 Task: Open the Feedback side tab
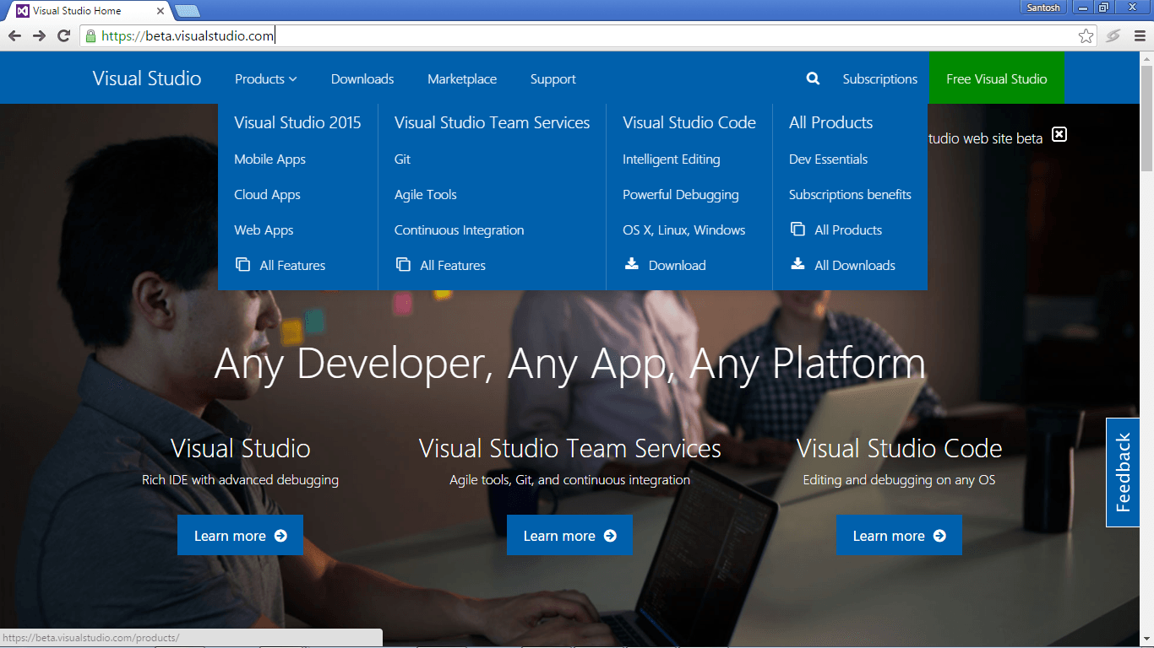(x=1123, y=472)
